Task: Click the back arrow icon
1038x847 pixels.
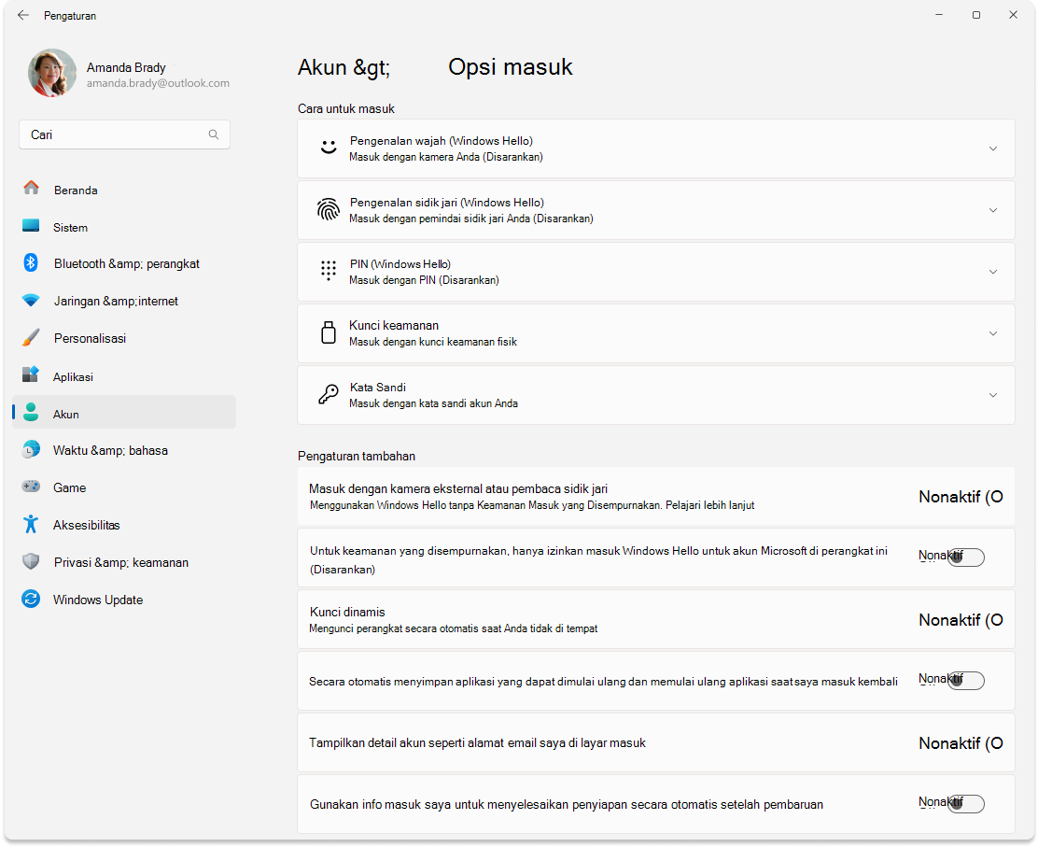Action: [23, 15]
